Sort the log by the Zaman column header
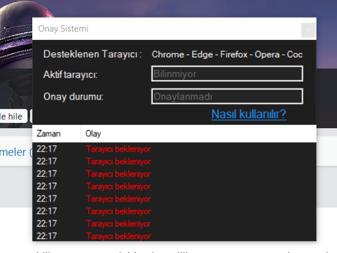Image resolution: width=337 pixels, height=253 pixels. point(57,134)
